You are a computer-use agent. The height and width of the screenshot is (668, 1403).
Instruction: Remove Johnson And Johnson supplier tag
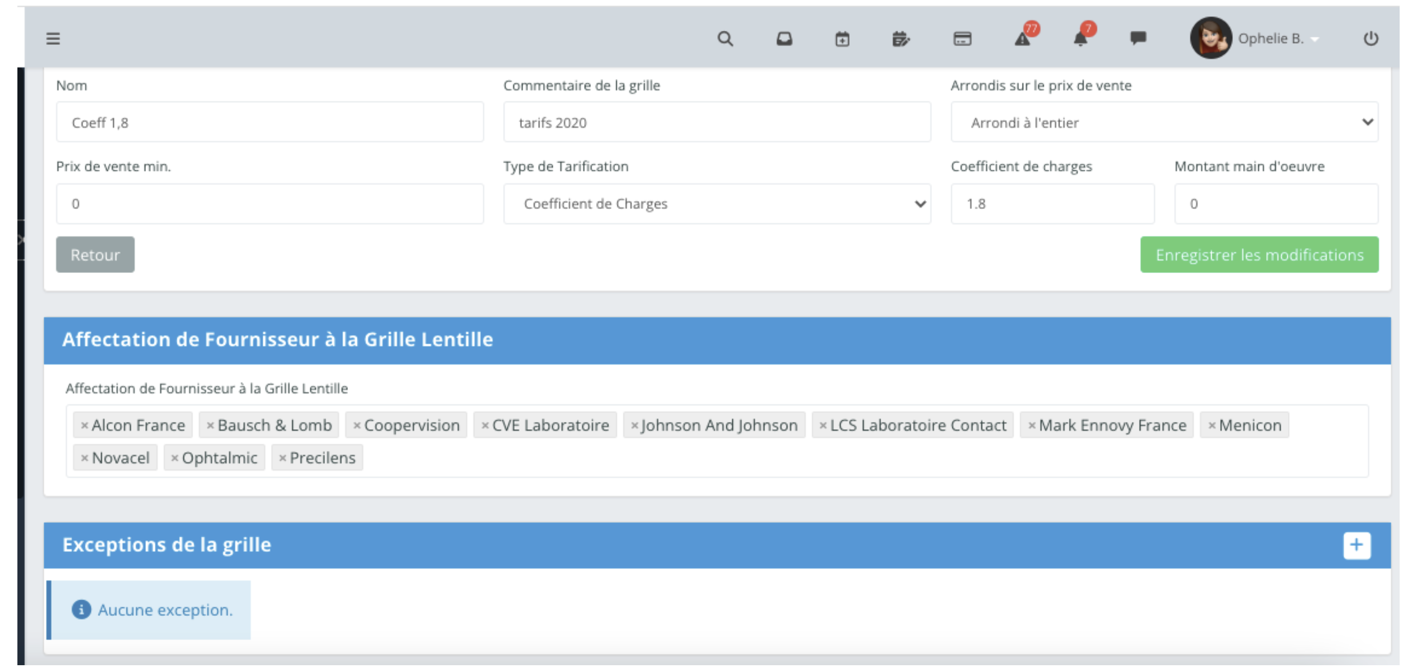(634, 426)
